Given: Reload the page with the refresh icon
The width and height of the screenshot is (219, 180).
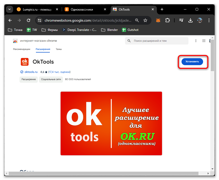Looking at the screenshot, I should pyautogui.click(x=28, y=20).
